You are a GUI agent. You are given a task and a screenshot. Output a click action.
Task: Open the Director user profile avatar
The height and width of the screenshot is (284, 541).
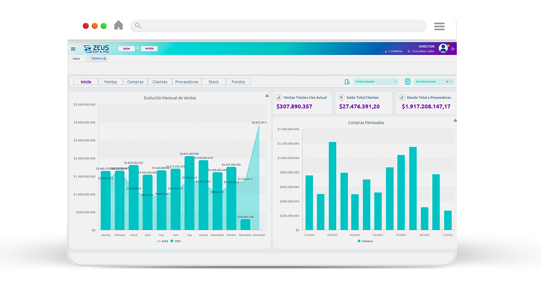click(443, 48)
